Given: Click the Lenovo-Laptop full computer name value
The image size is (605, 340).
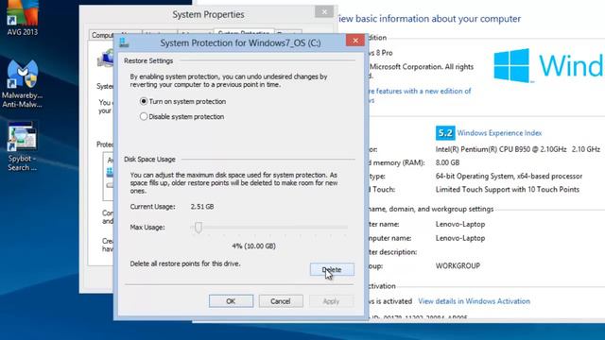Looking at the screenshot, I should point(460,238).
